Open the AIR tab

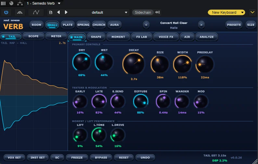187,37
